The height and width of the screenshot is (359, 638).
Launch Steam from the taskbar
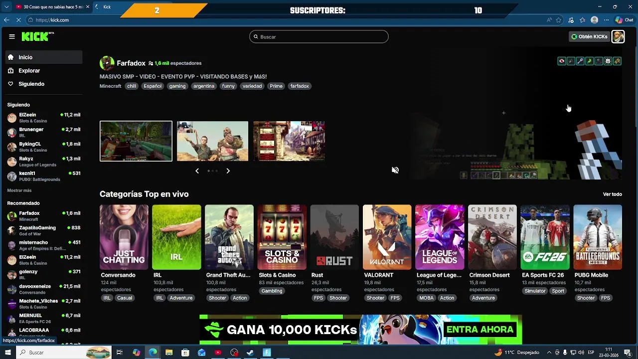250,353
